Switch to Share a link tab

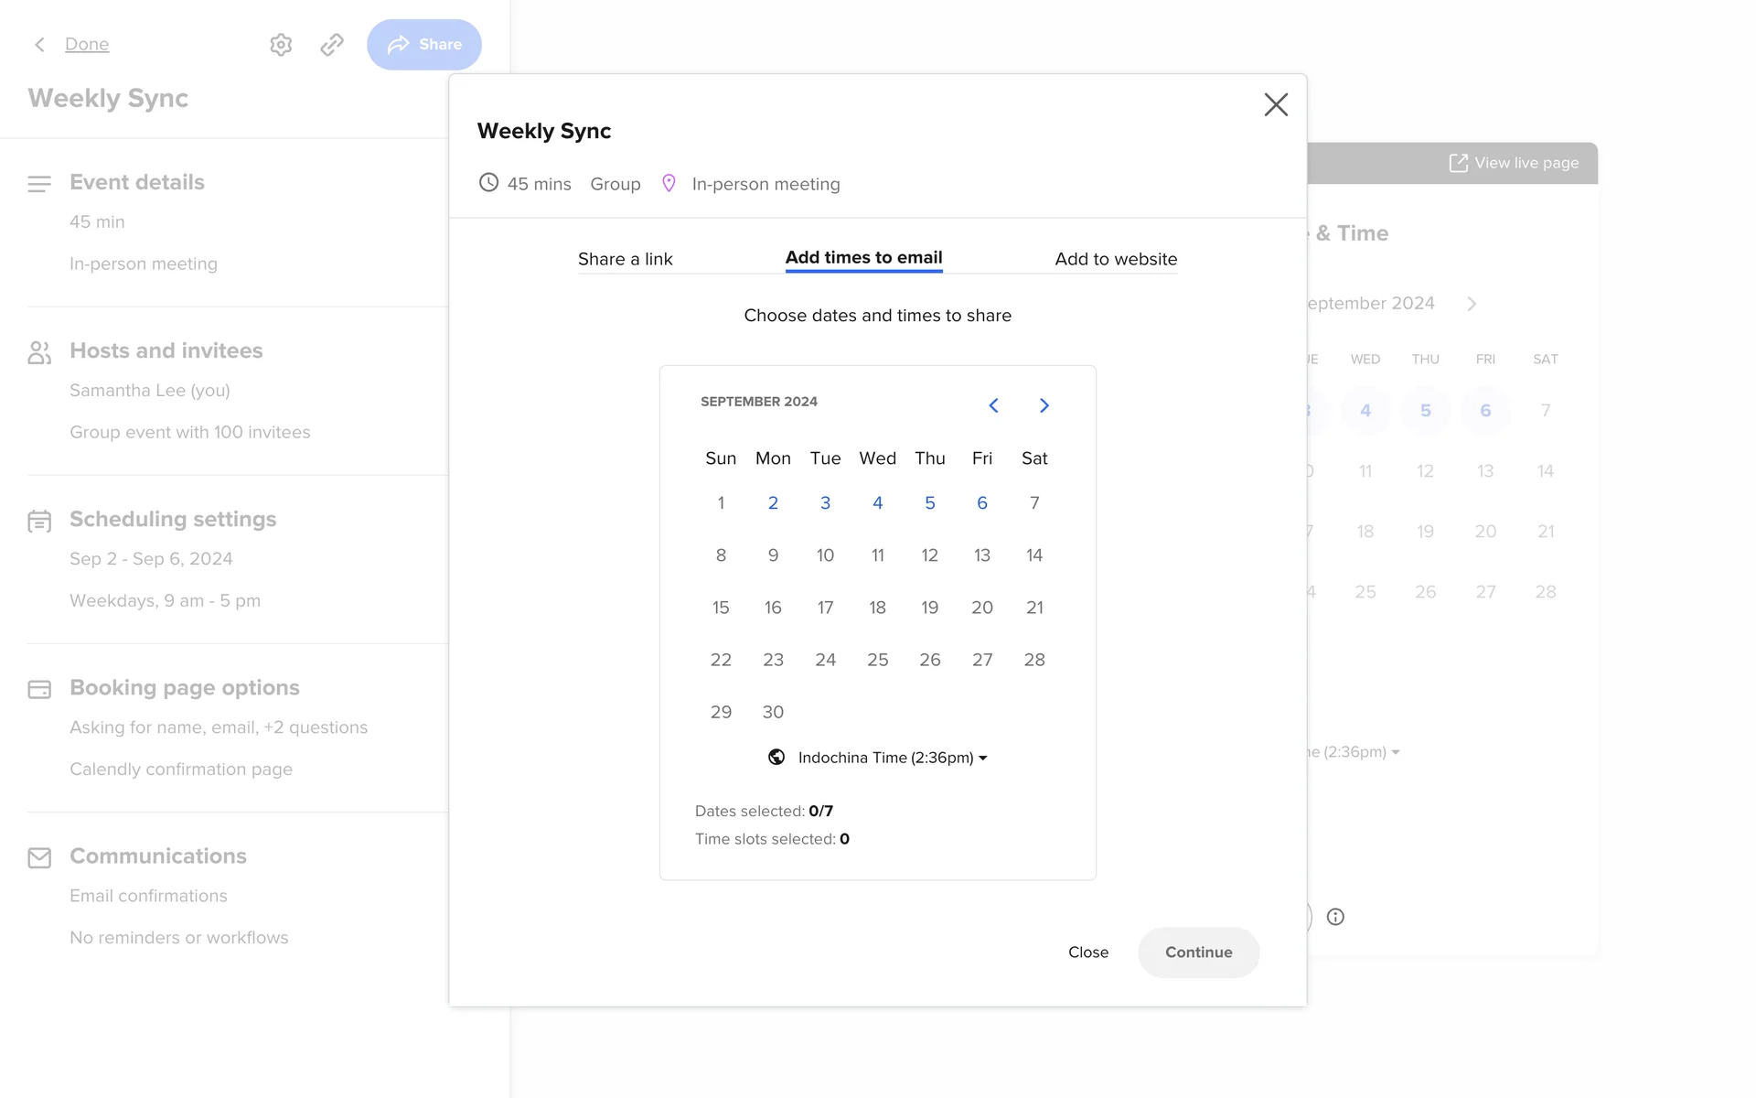tap(625, 259)
